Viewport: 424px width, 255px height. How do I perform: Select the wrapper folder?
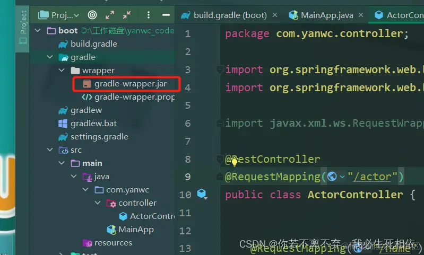[98, 71]
